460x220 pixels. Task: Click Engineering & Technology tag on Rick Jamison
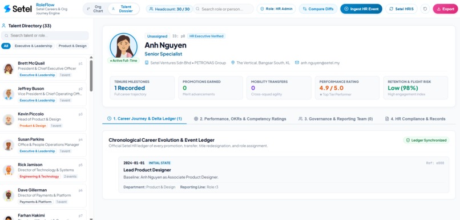pyautogui.click(x=39, y=177)
